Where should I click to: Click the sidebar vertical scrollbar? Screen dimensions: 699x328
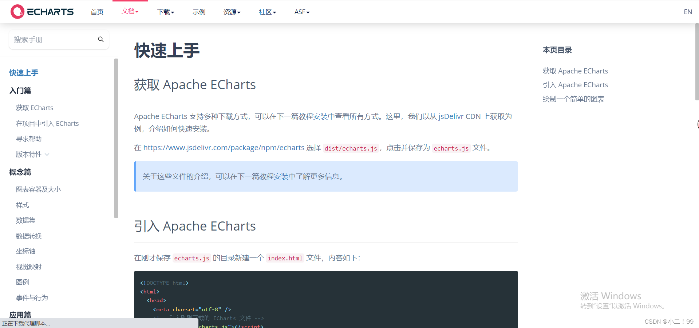[x=116, y=138]
